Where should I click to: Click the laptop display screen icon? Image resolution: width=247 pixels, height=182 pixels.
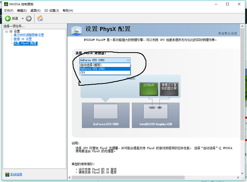(169, 89)
